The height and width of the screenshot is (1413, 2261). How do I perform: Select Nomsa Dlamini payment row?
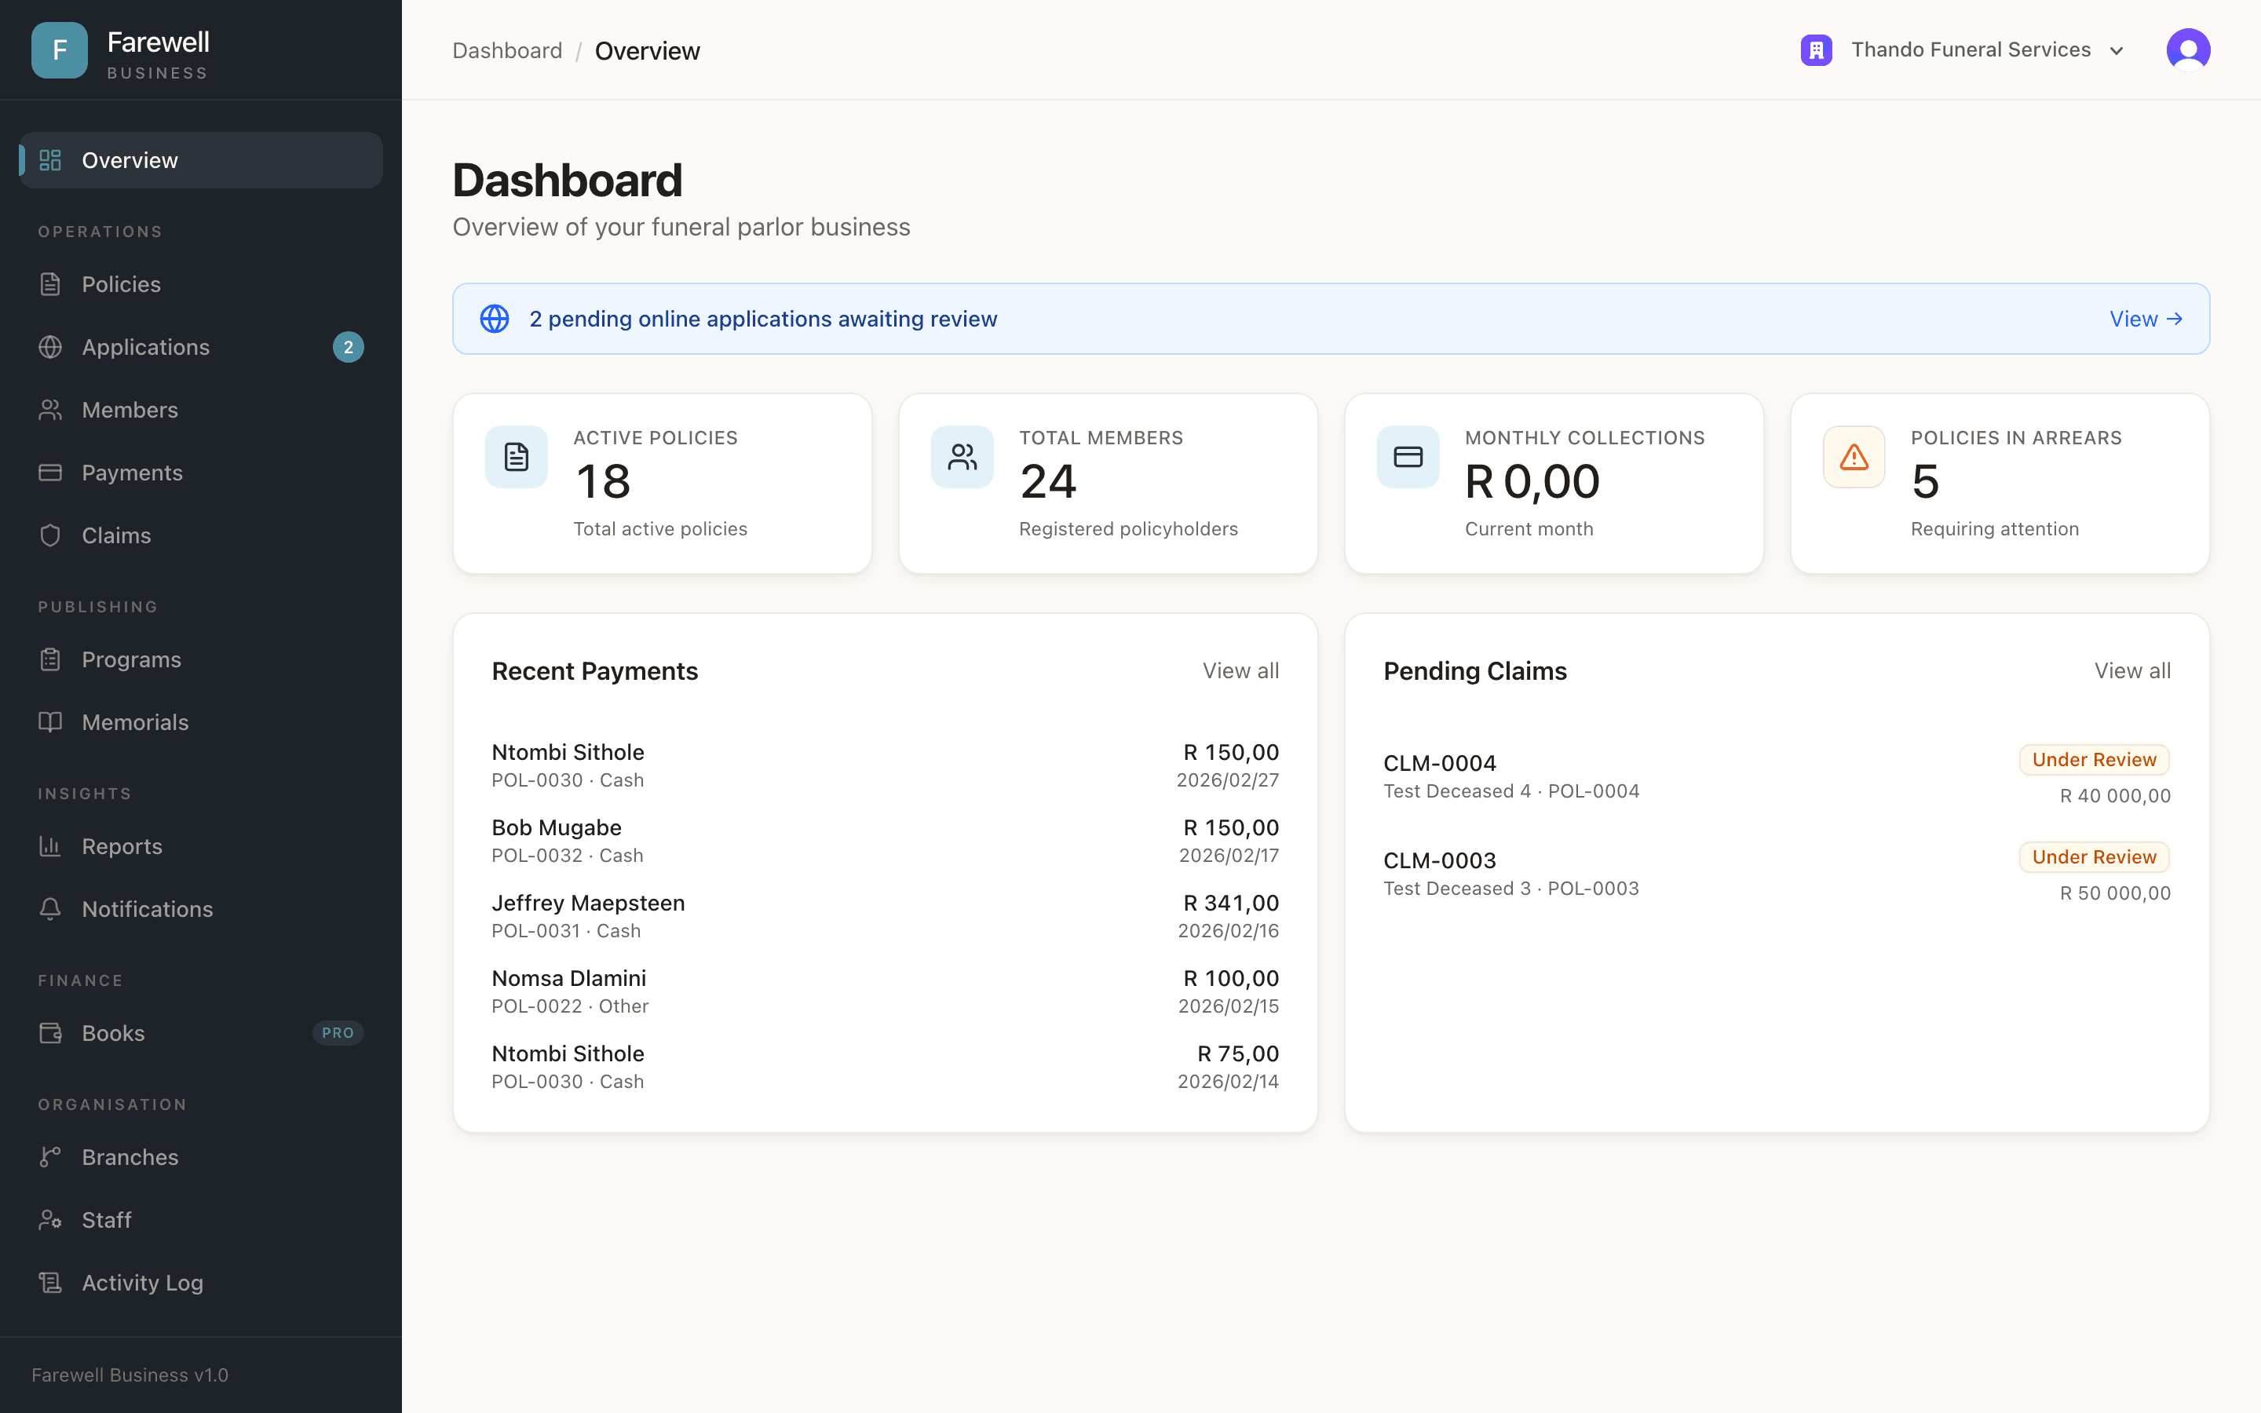(x=885, y=991)
